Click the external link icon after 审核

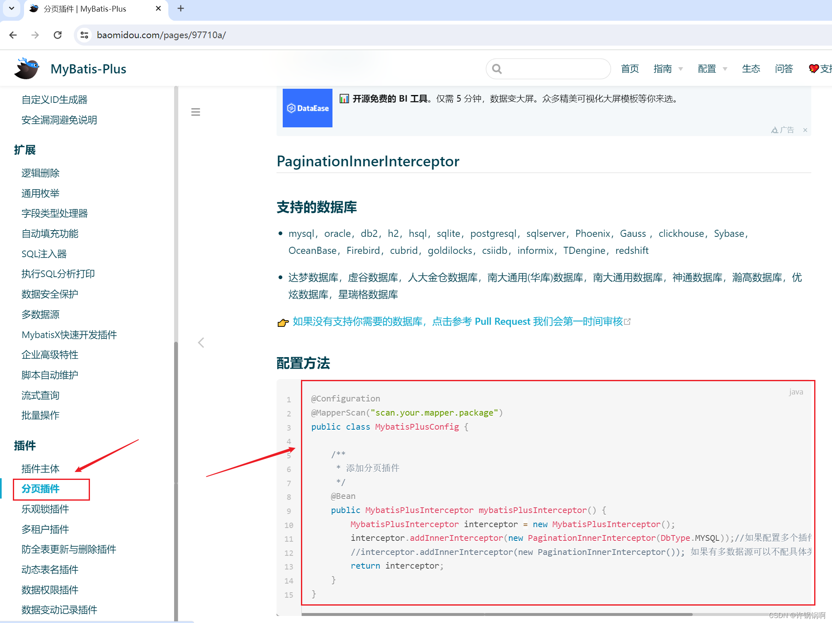point(627,321)
